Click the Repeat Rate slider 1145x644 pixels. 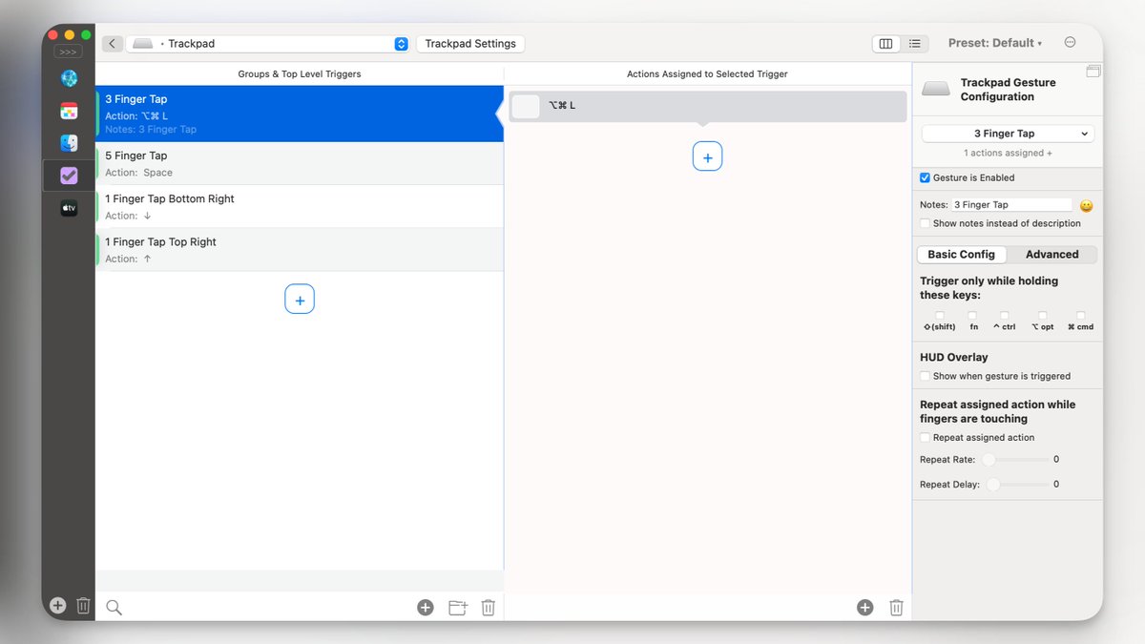(x=1014, y=460)
